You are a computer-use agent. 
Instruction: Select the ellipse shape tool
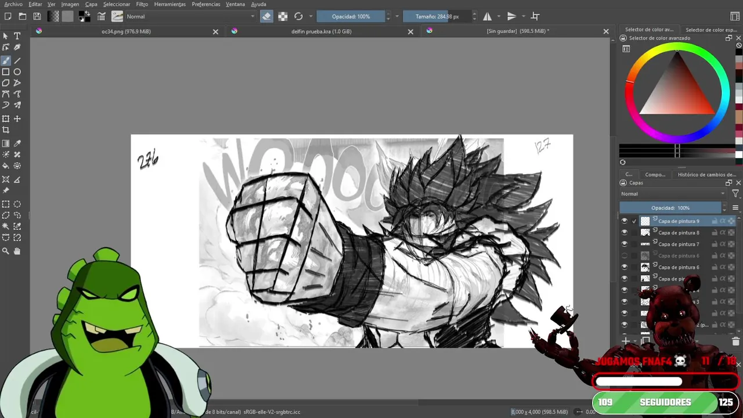(x=17, y=72)
